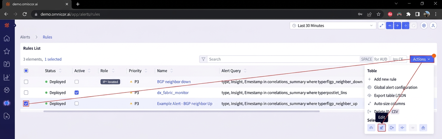Open the target settings circle icon
The height and width of the screenshot is (139, 442).
click(424, 26)
